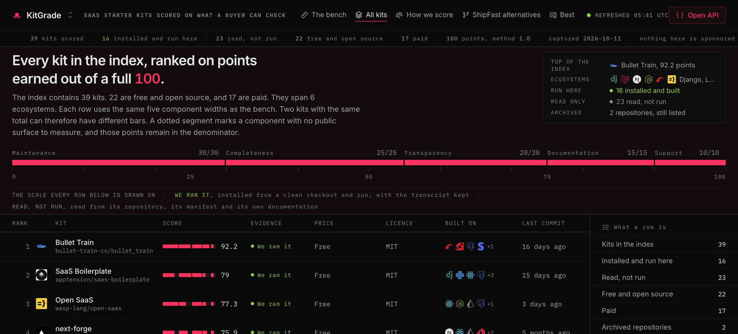Click the Node.js icon in Ecosystems

click(x=648, y=79)
